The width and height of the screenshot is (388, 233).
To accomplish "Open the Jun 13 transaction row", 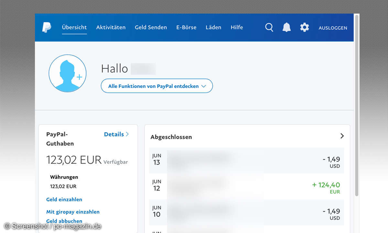I will pyautogui.click(x=246, y=160).
